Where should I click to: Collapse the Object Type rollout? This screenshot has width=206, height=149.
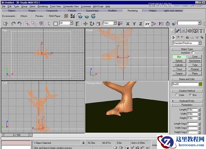pos(187,49)
